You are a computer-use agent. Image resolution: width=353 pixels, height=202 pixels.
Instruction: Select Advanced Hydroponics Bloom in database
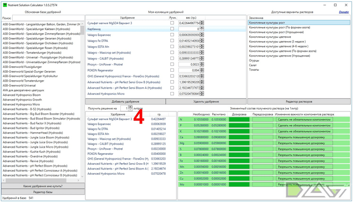point(22,95)
